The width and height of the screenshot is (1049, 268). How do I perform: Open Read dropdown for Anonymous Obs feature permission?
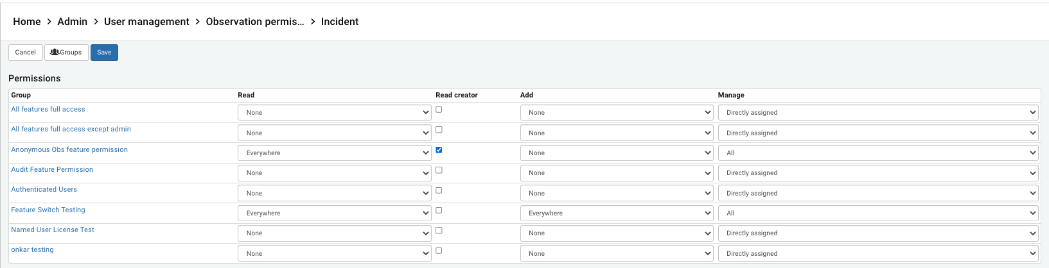pos(334,153)
